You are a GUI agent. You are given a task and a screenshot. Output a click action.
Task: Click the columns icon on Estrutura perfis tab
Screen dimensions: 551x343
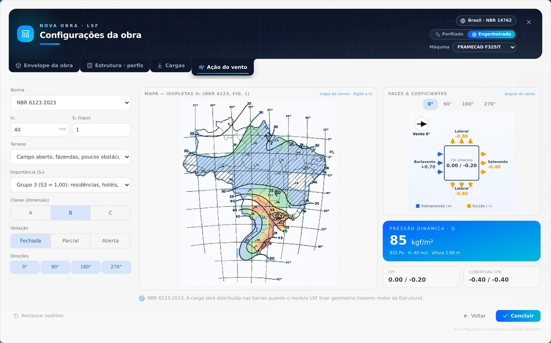[90, 66]
